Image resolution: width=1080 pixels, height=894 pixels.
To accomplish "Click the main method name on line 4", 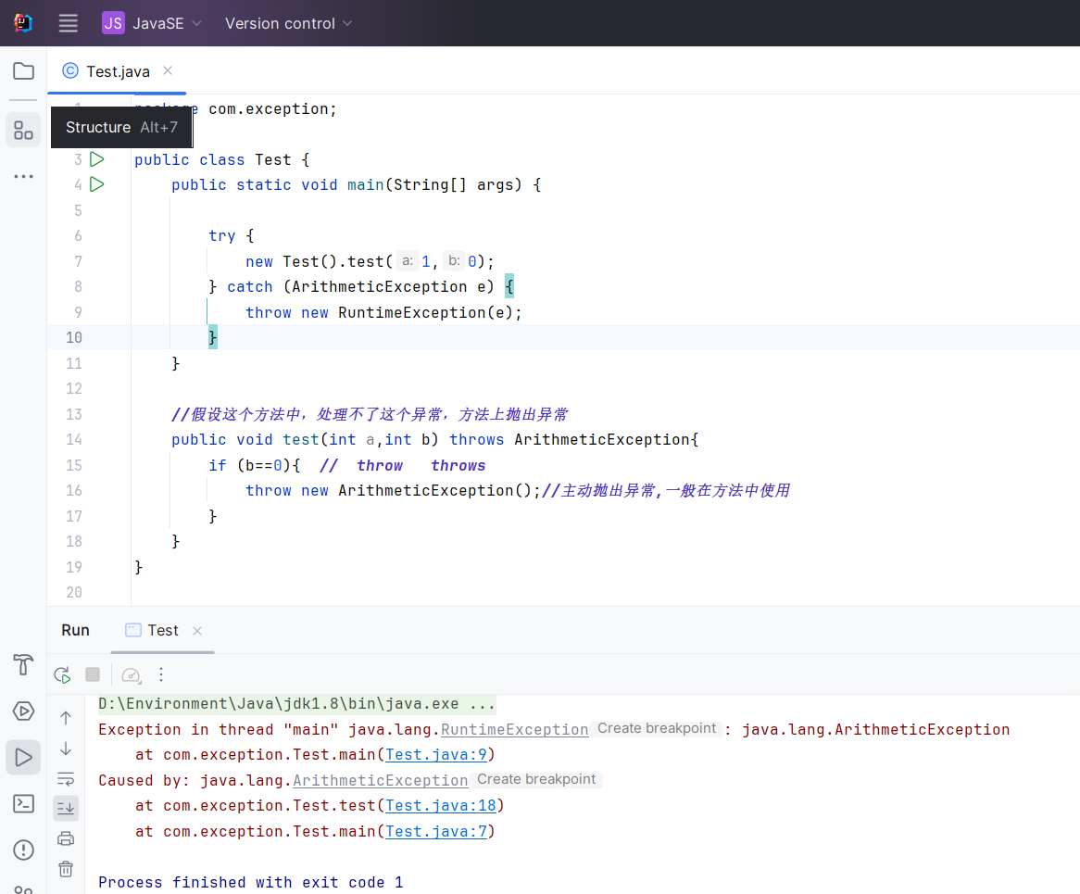I will pos(365,184).
